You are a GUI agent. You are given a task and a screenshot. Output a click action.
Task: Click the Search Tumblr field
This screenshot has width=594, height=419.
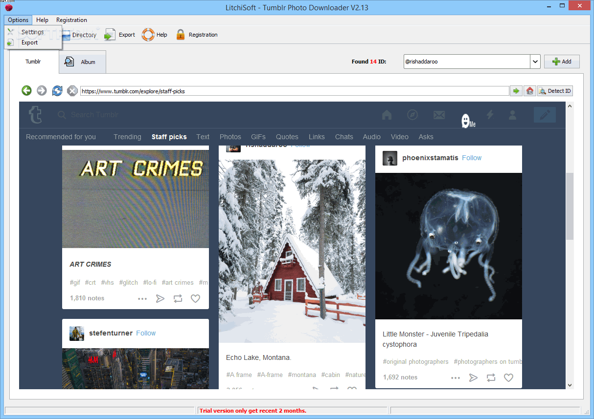click(95, 115)
